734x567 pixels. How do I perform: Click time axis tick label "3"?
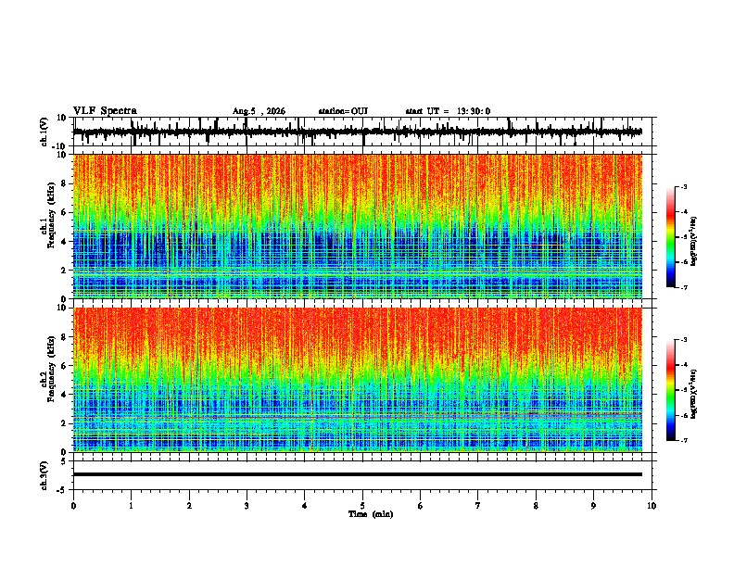tap(247, 506)
